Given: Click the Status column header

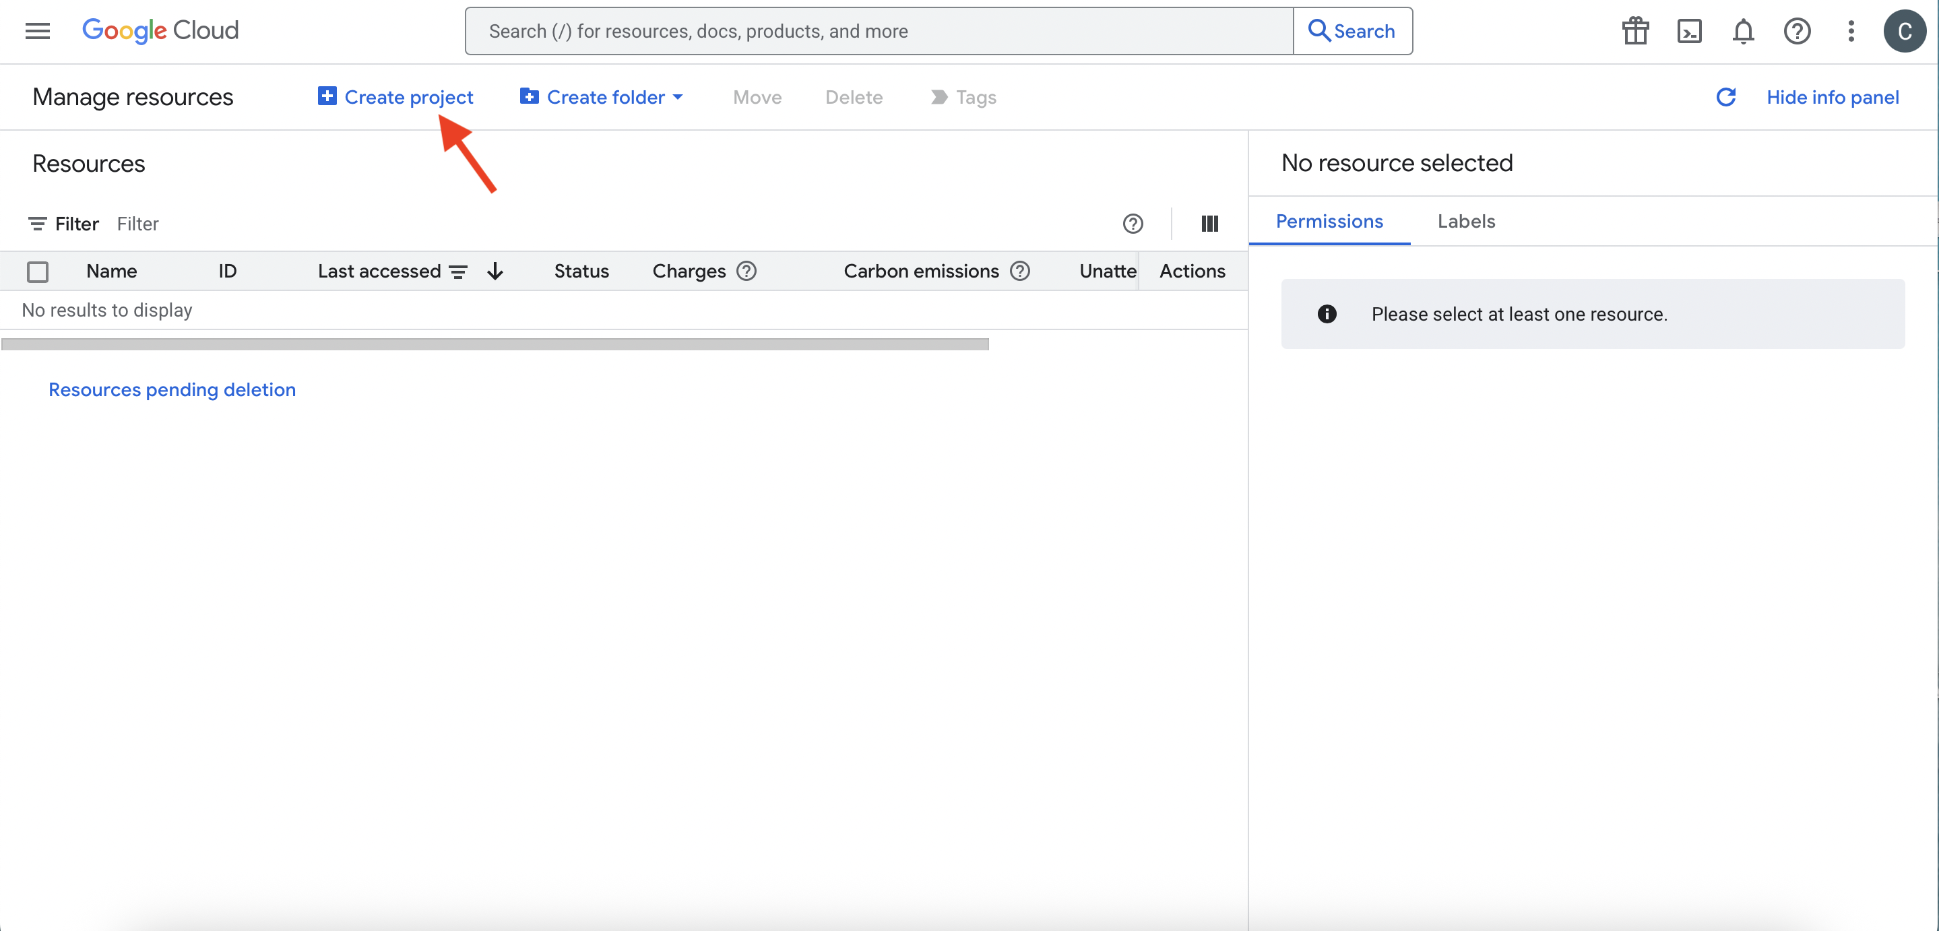Looking at the screenshot, I should click(582, 271).
